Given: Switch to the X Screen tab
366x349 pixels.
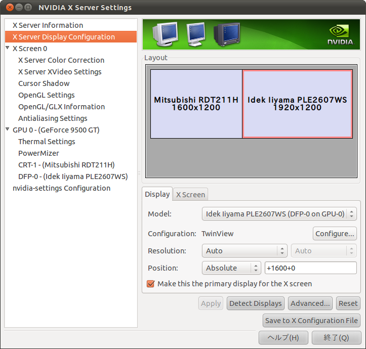Looking at the screenshot, I should (x=190, y=195).
